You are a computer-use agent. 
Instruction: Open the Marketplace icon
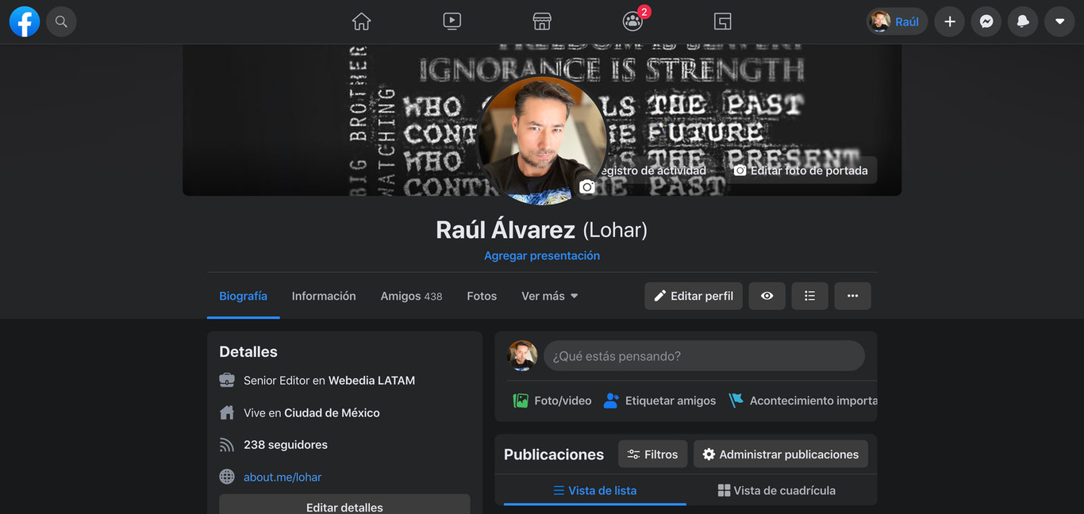click(x=542, y=21)
